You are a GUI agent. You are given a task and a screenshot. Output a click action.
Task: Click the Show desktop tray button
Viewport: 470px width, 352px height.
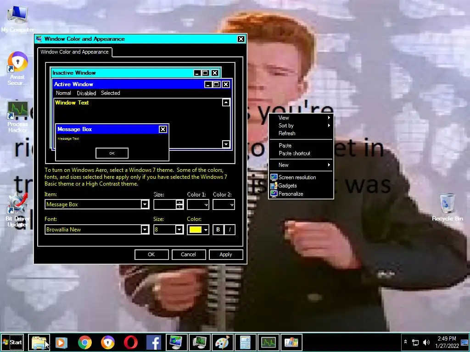click(465, 342)
